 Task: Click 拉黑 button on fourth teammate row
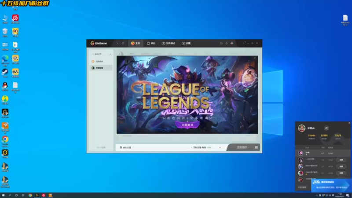pos(341,173)
